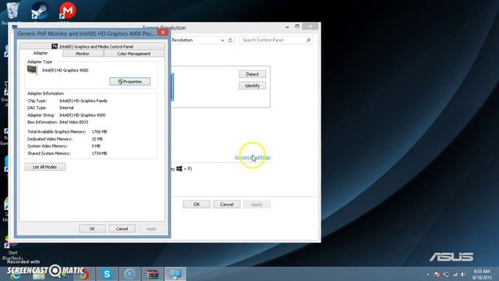Click the "Intel(R) HD Graphics Family" chip type value
The height and width of the screenshot is (281, 499).
click(x=83, y=101)
